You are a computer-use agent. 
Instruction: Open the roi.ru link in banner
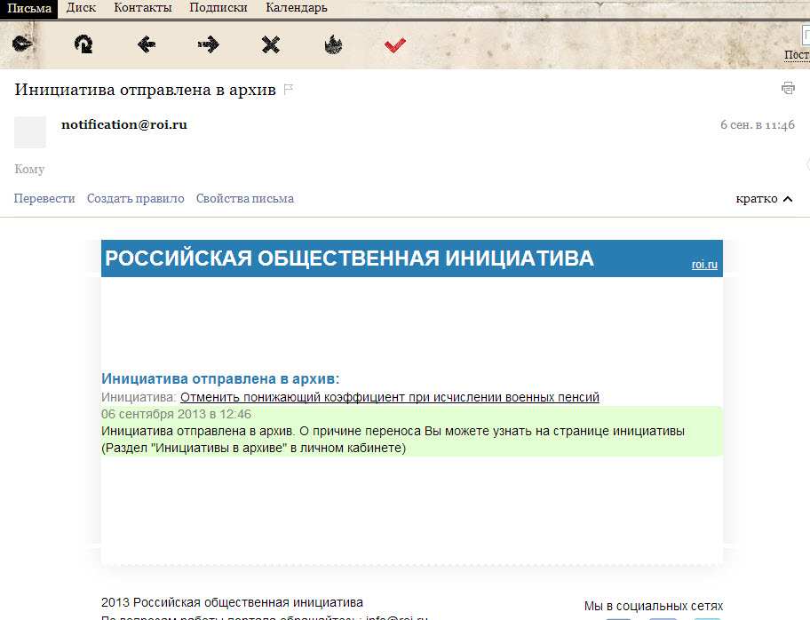[704, 265]
